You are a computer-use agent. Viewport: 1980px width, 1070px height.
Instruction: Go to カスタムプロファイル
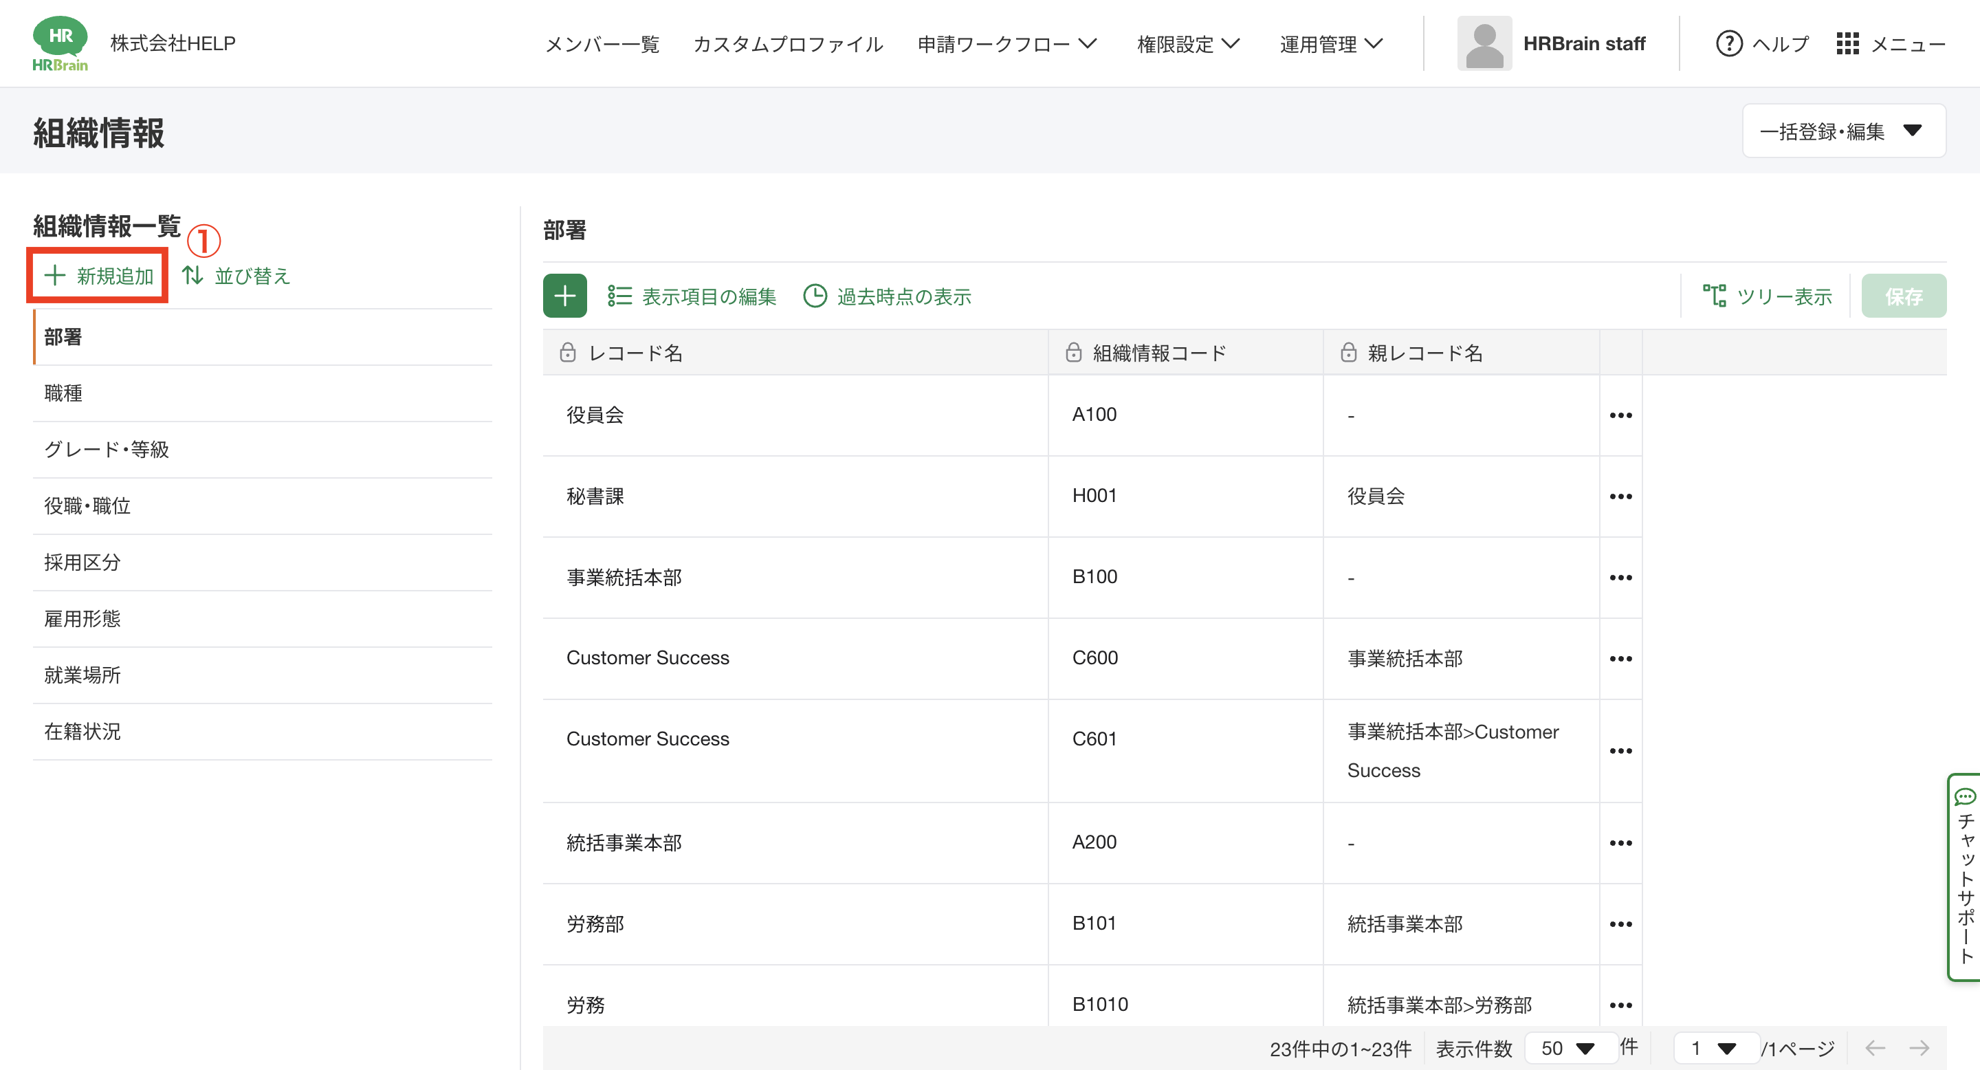789,44
